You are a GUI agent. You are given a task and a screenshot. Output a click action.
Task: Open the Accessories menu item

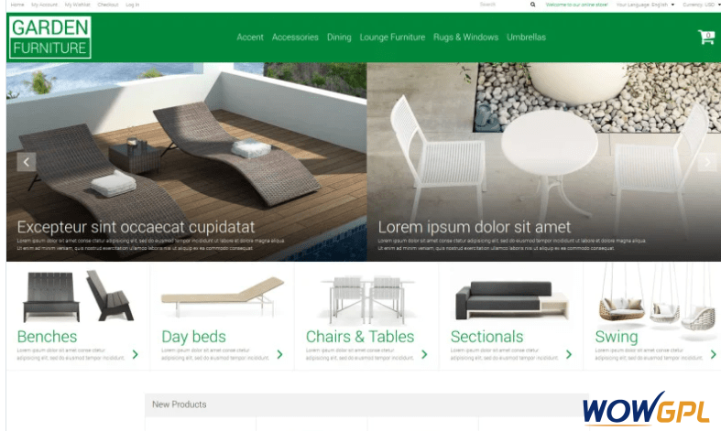295,38
